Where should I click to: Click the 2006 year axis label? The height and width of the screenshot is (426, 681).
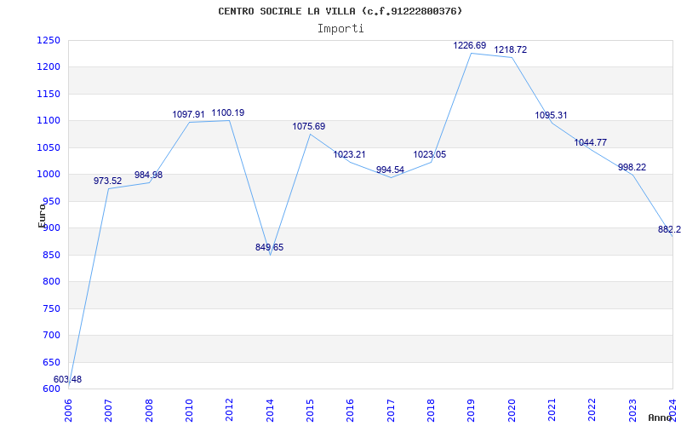(68, 410)
